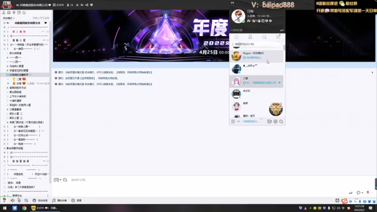Screen dimensions: 377x212
Task: Switch to the apps grid tab in YY panel
Action: point(278,37)
